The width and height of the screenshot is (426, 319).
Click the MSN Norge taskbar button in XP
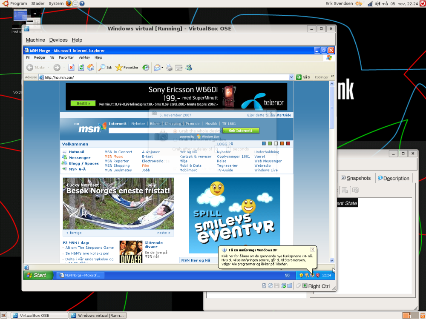point(81,275)
